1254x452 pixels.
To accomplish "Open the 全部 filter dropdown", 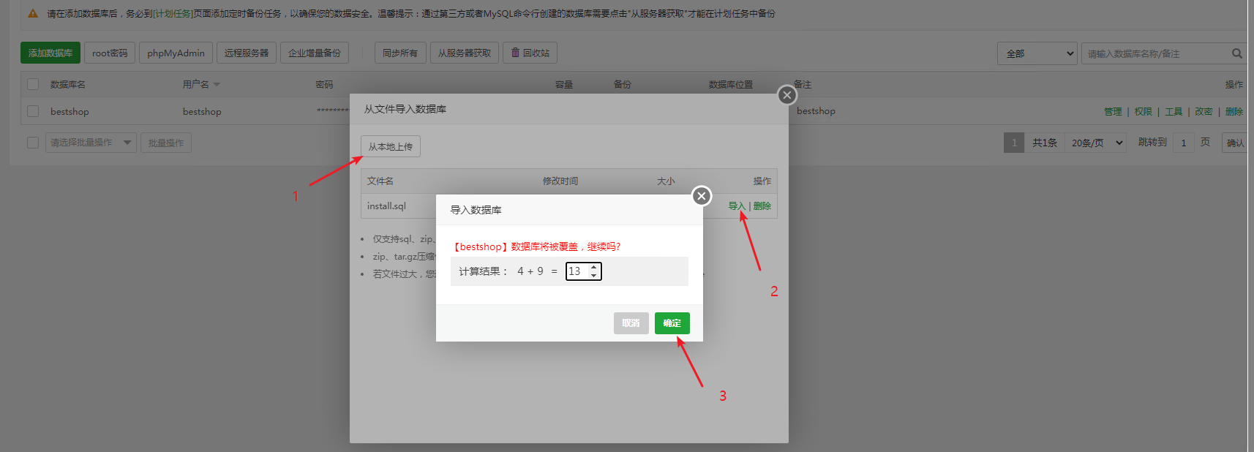I will (1037, 53).
